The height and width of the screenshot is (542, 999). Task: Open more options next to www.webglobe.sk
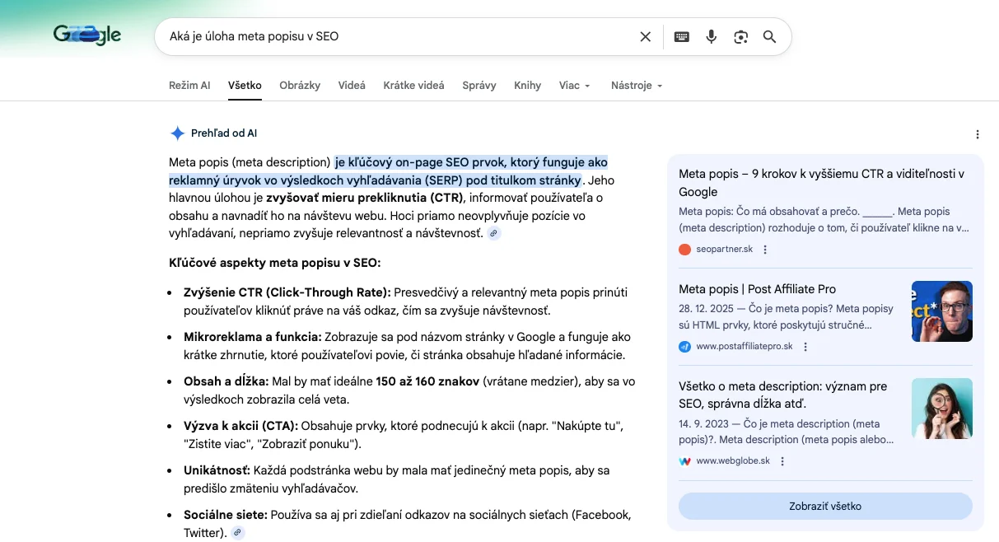tap(782, 461)
